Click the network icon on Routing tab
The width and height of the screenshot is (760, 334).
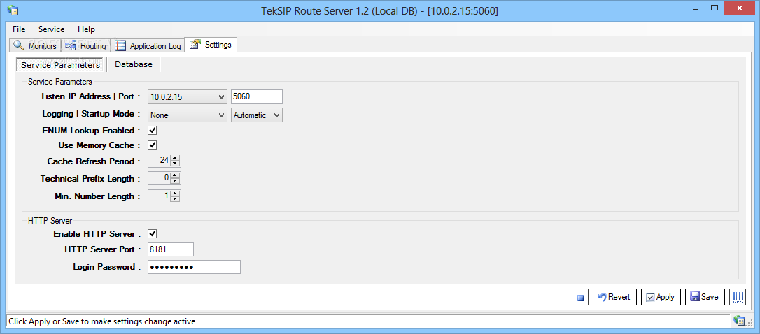pos(71,46)
